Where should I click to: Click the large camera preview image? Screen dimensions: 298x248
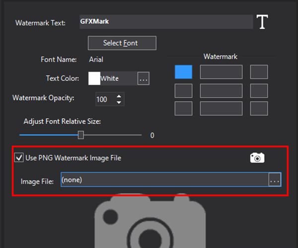point(150,221)
